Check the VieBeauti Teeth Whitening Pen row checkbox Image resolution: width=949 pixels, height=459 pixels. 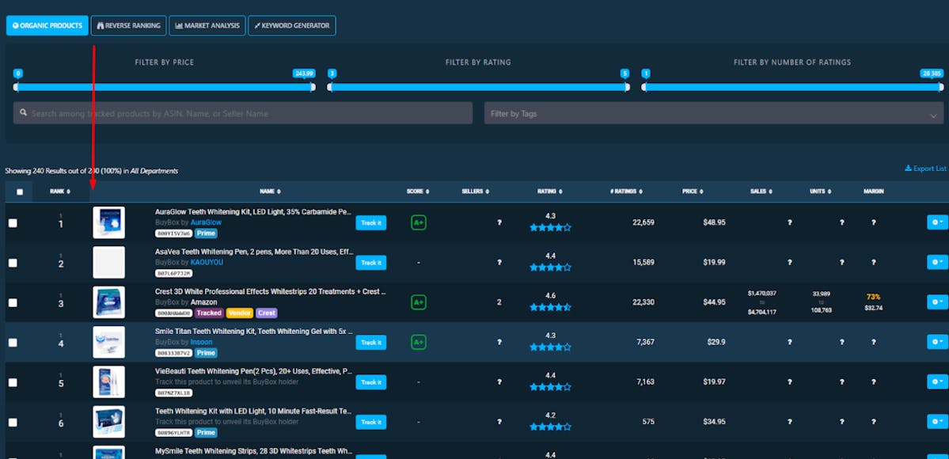[13, 383]
